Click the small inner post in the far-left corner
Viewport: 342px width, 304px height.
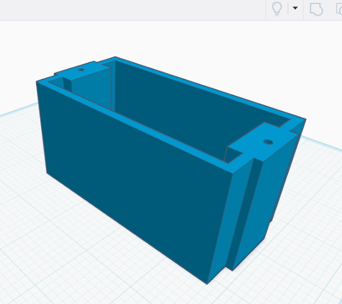point(67,84)
